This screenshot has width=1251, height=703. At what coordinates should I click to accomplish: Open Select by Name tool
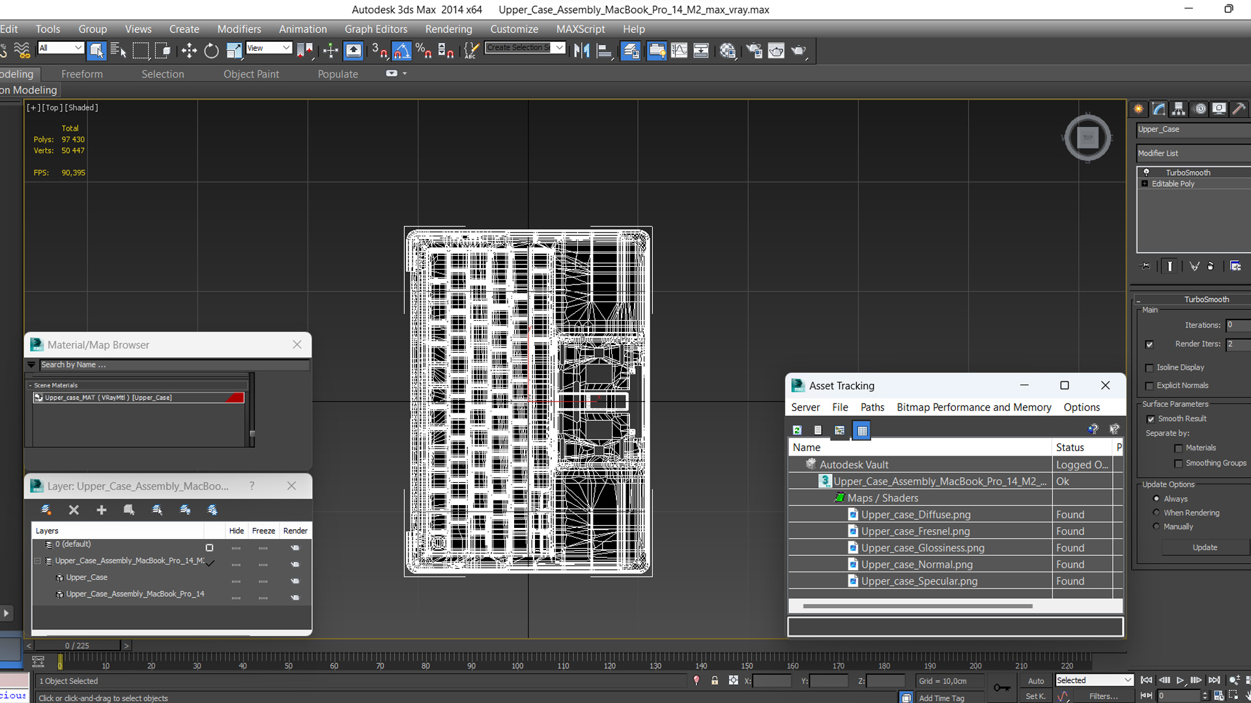click(118, 50)
